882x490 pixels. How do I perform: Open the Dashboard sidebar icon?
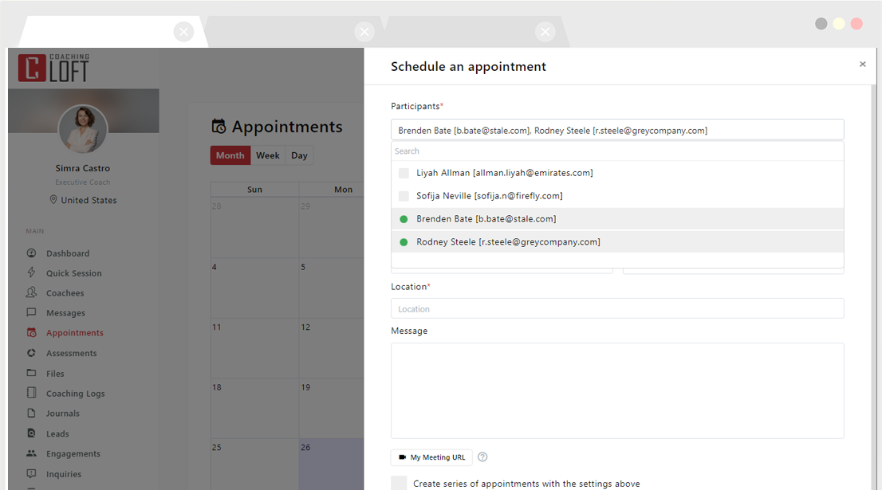32,253
